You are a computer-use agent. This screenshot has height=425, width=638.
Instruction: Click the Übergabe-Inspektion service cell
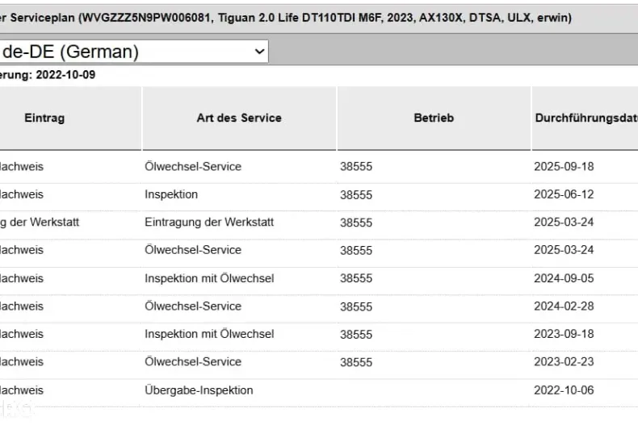[x=199, y=390]
